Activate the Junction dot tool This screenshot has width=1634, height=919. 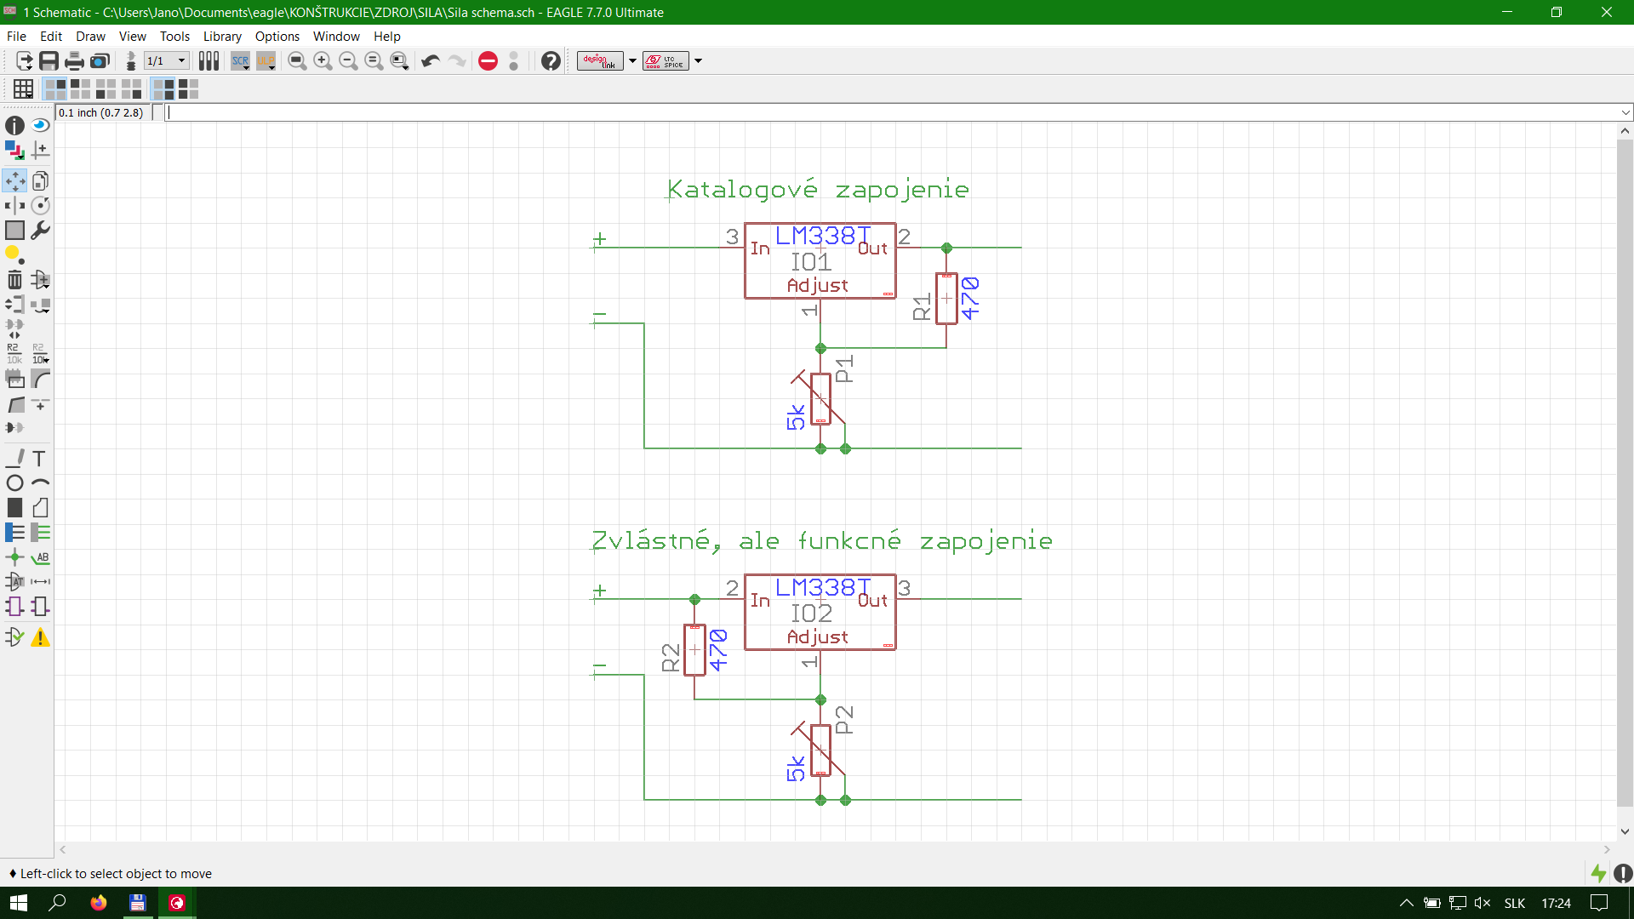point(14,558)
